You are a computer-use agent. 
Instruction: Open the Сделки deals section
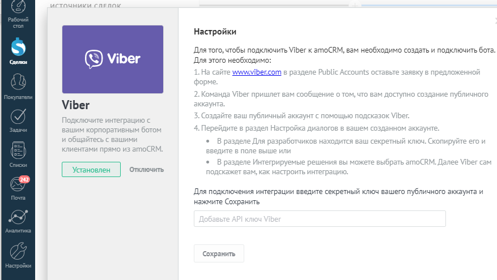point(18,51)
